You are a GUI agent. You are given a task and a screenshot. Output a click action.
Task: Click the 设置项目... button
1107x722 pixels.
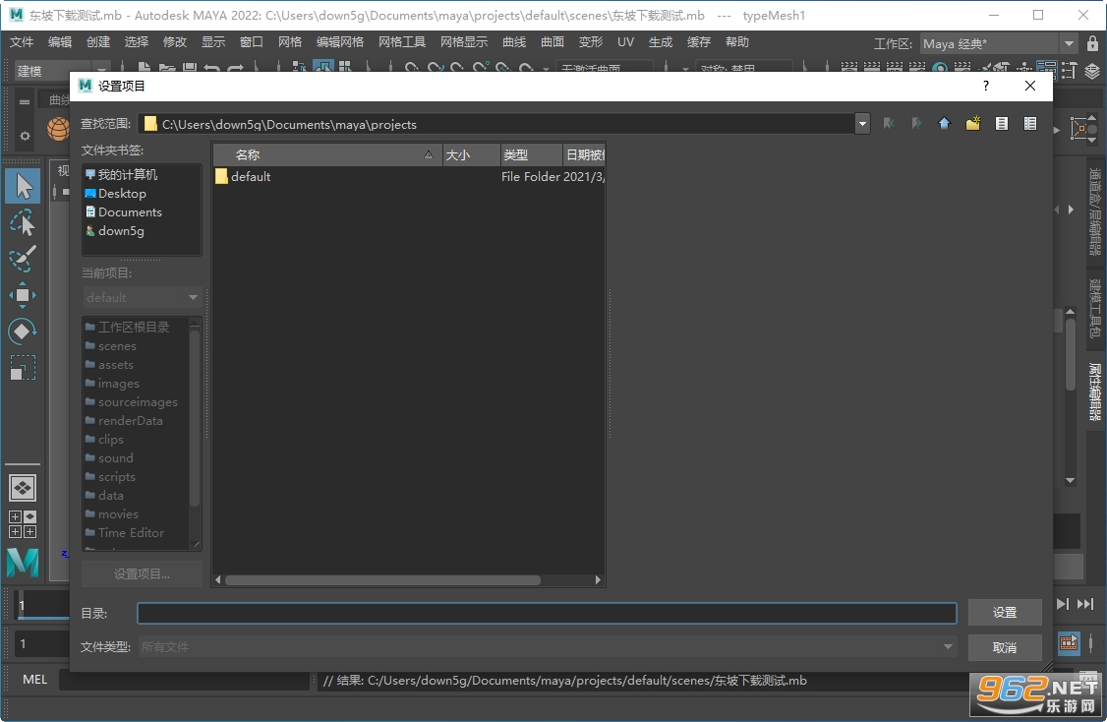[x=142, y=573]
